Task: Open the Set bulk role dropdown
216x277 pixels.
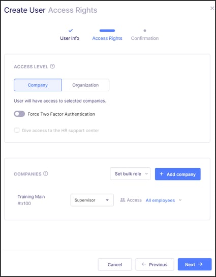Action: pos(130,174)
